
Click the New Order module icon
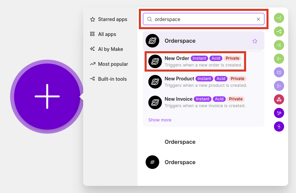click(x=155, y=61)
